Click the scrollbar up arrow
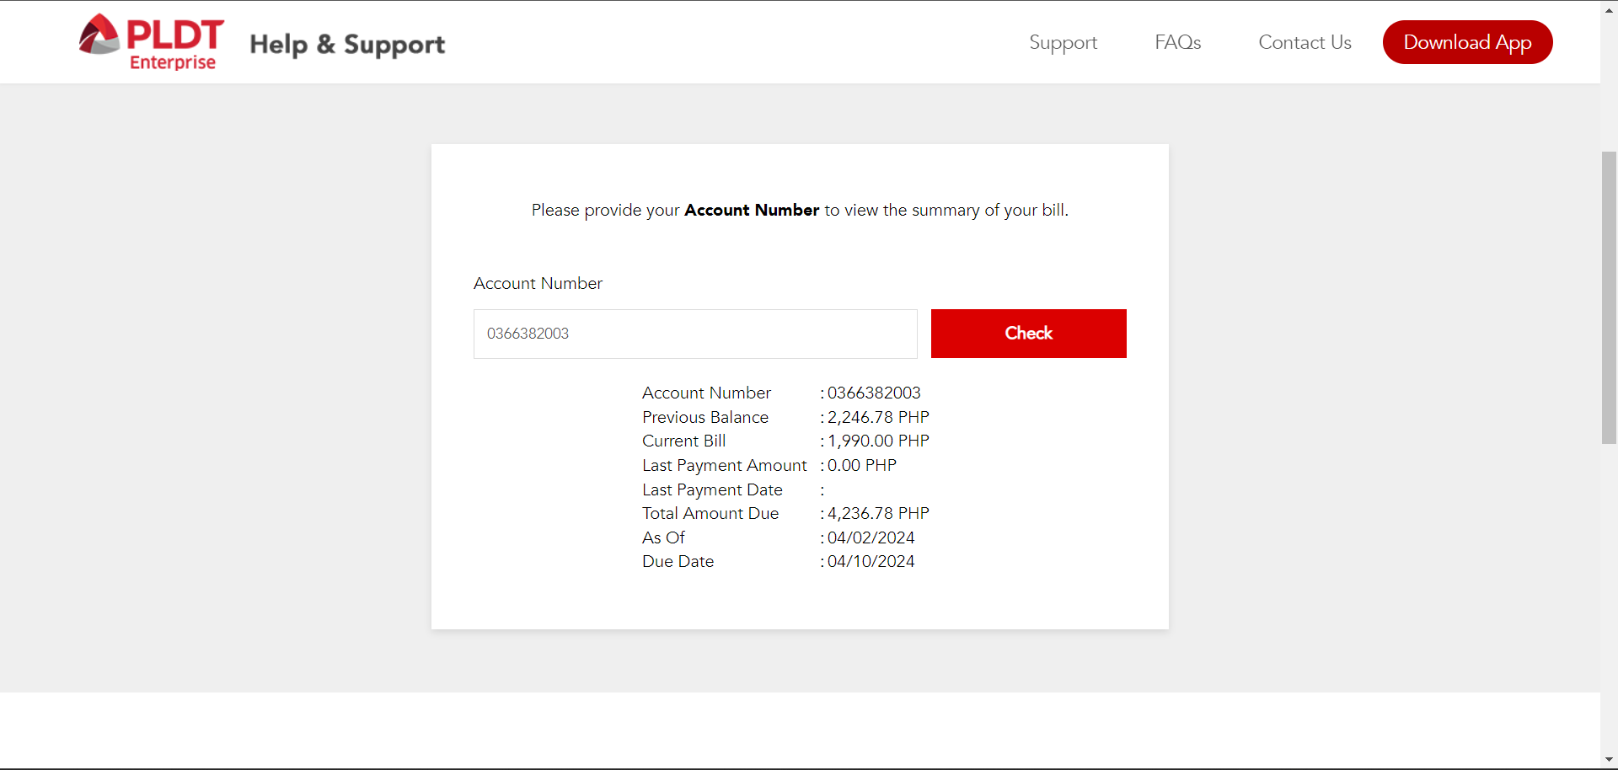The width and height of the screenshot is (1618, 770). pos(1609,9)
